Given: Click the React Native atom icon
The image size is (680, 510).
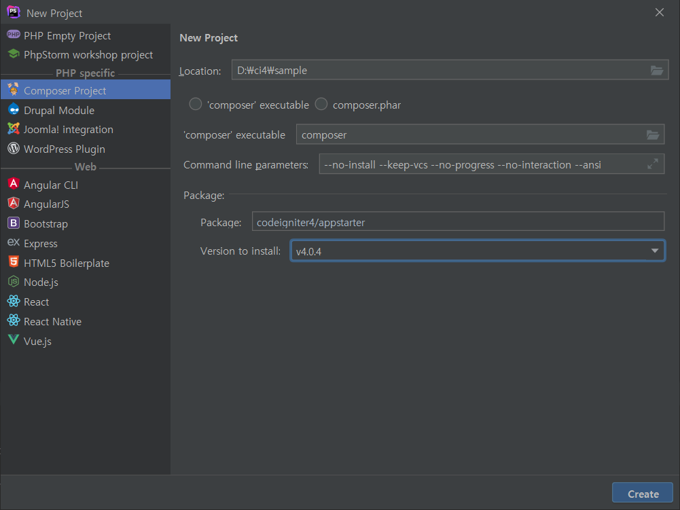Looking at the screenshot, I should 14,321.
